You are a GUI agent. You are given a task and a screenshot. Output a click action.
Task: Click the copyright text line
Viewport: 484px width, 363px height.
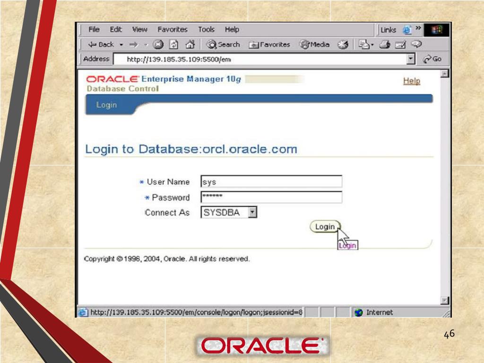click(x=167, y=259)
